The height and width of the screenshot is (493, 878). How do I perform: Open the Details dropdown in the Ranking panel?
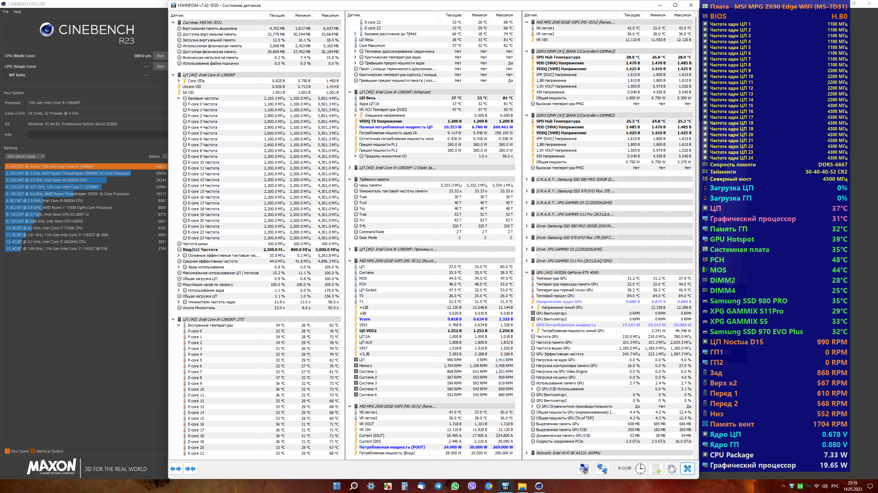pos(165,156)
